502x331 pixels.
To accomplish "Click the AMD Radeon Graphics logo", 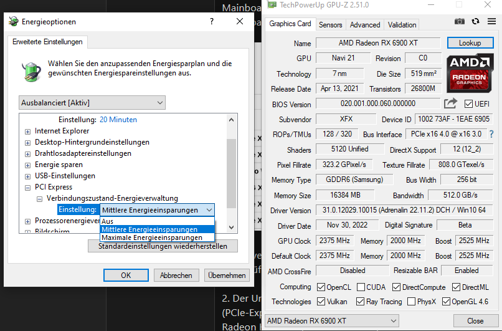I will tap(470, 73).
